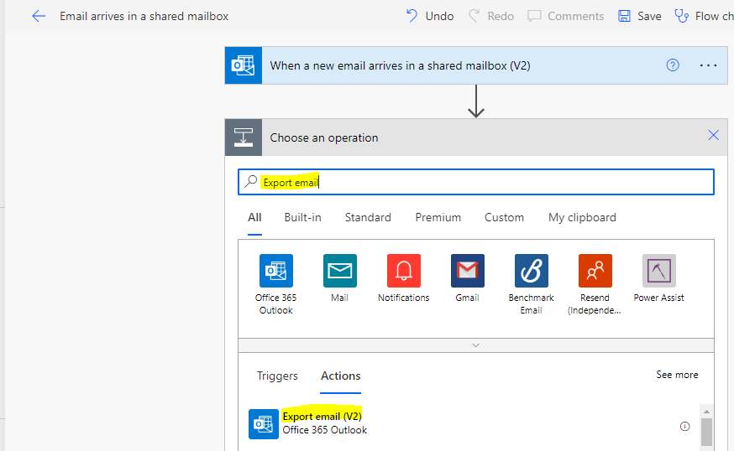Pick the Benchmark Email connector
The width and height of the screenshot is (734, 451).
pyautogui.click(x=532, y=271)
